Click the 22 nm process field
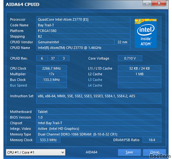 122,42
